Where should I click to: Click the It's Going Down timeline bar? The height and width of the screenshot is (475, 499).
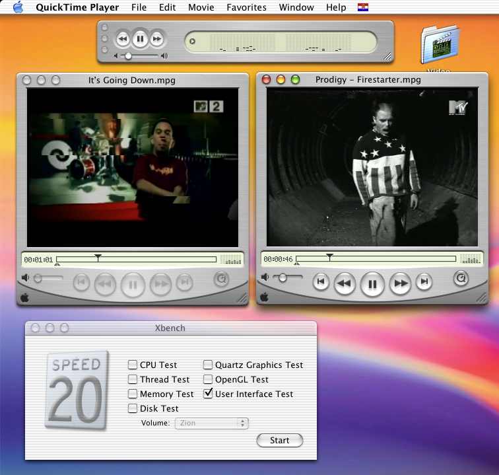pos(136,260)
